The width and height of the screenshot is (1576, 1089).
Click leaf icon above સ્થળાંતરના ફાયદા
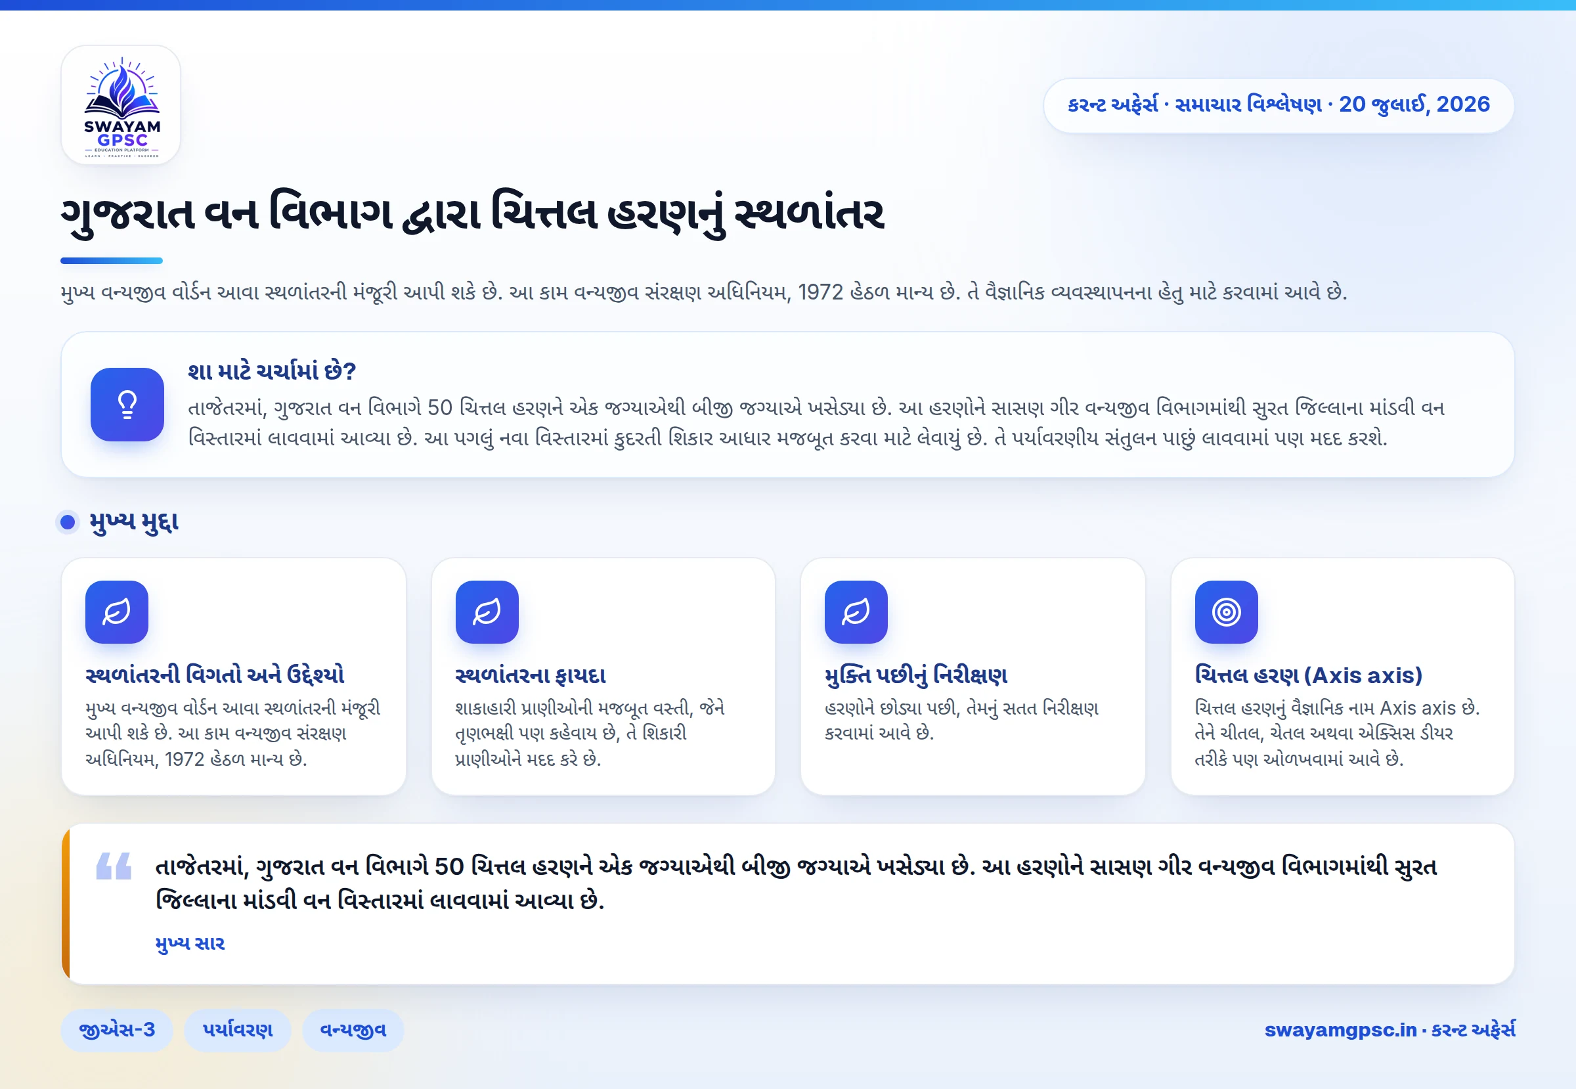487,612
